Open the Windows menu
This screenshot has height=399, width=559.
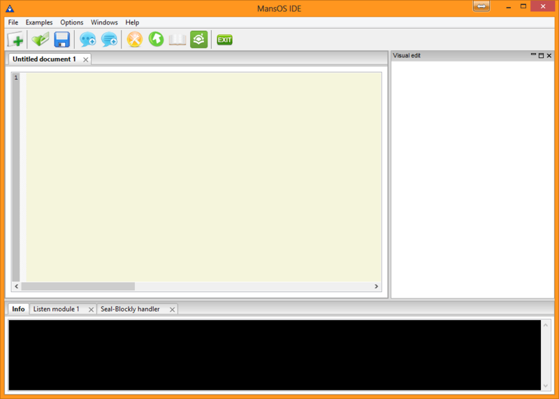(x=104, y=22)
